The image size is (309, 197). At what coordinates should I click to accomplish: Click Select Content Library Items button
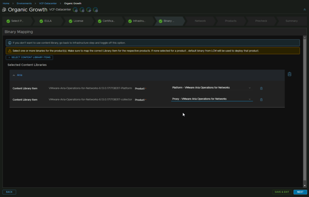click(x=29, y=57)
